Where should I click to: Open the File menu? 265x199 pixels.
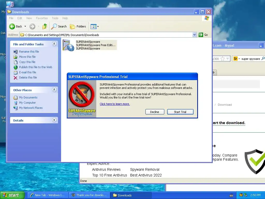point(11,18)
